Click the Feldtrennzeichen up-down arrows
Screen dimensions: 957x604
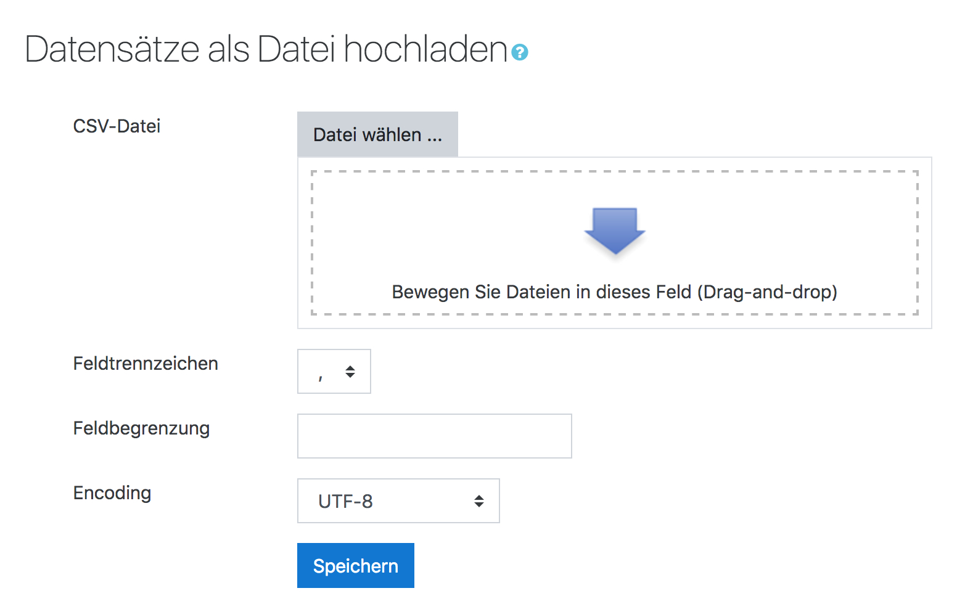pyautogui.click(x=350, y=372)
